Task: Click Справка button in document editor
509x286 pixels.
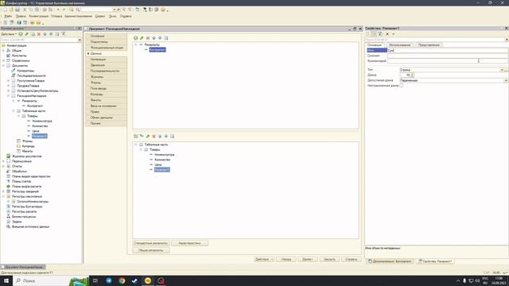Action: pyautogui.click(x=352, y=260)
